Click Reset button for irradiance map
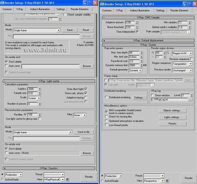Screen dimensions: 197x184 coord(86,30)
